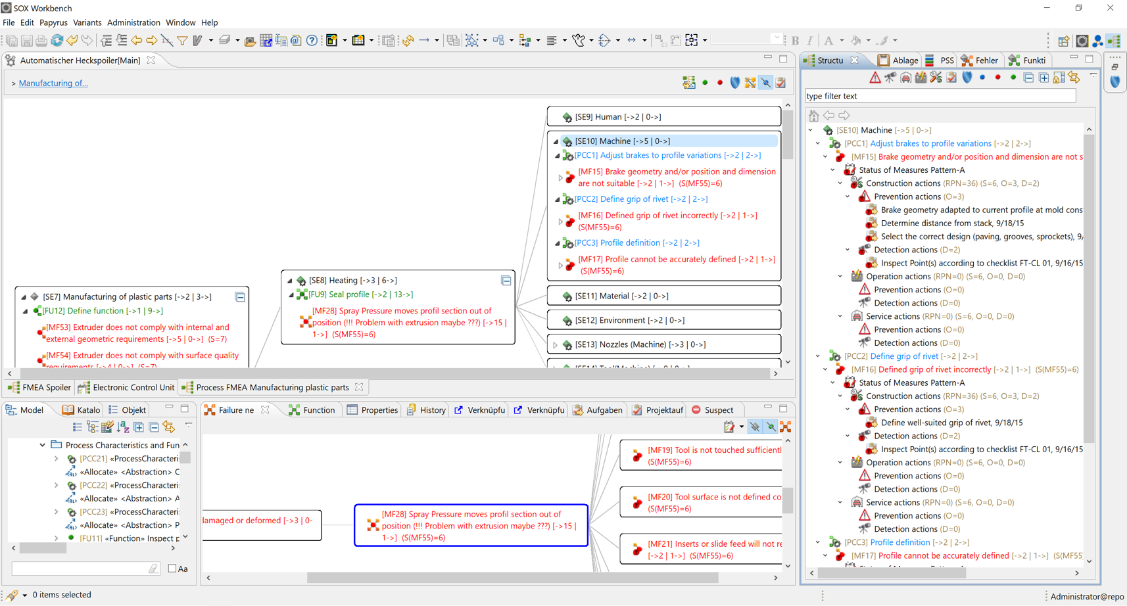
Task: Click the red warning triangle icon in Structure toolbar
Action: [875, 78]
